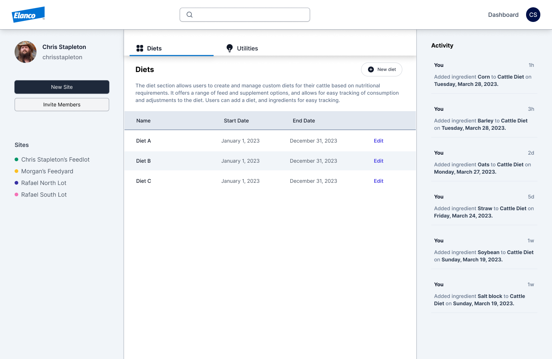Click the Diets grid icon
The height and width of the screenshot is (359, 552).
(140, 48)
